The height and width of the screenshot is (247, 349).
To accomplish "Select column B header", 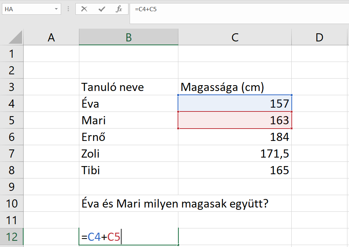I will 128,37.
